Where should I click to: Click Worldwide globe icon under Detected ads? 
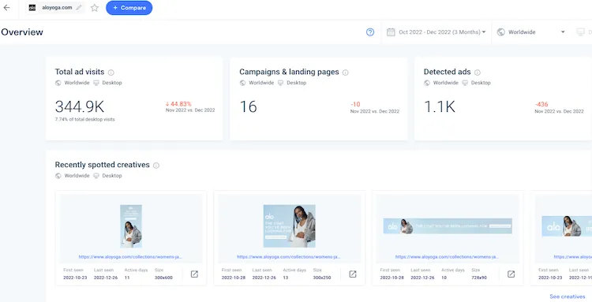(x=426, y=83)
